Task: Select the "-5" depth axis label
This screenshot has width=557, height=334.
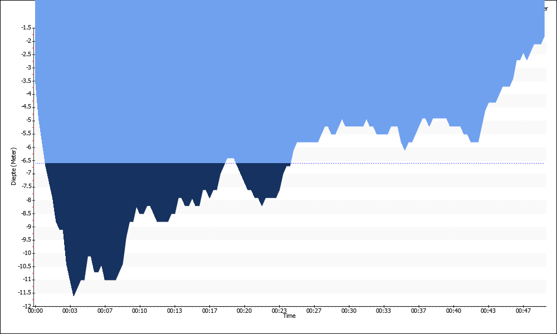Action: coord(28,121)
